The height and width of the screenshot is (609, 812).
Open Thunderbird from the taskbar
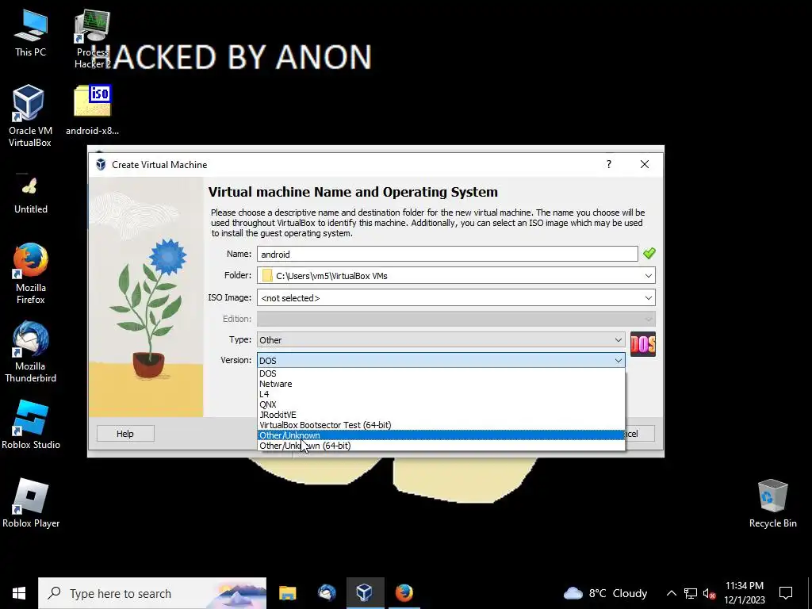click(x=326, y=593)
